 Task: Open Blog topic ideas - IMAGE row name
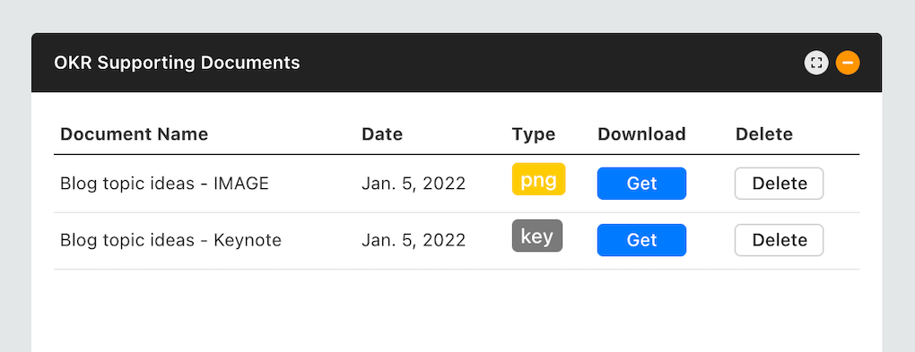coord(164,184)
